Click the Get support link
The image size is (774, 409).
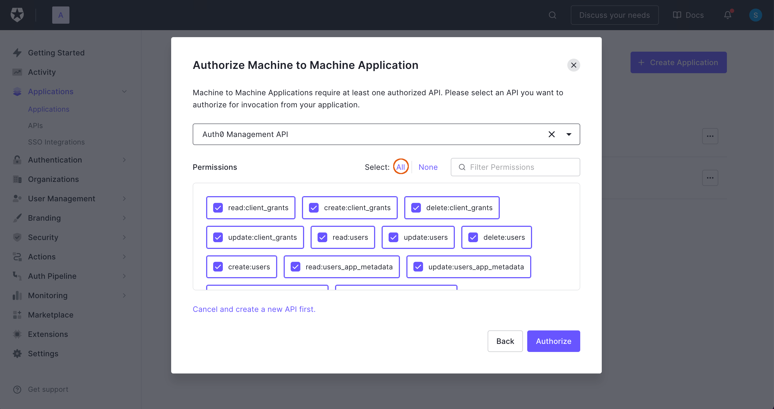click(48, 389)
